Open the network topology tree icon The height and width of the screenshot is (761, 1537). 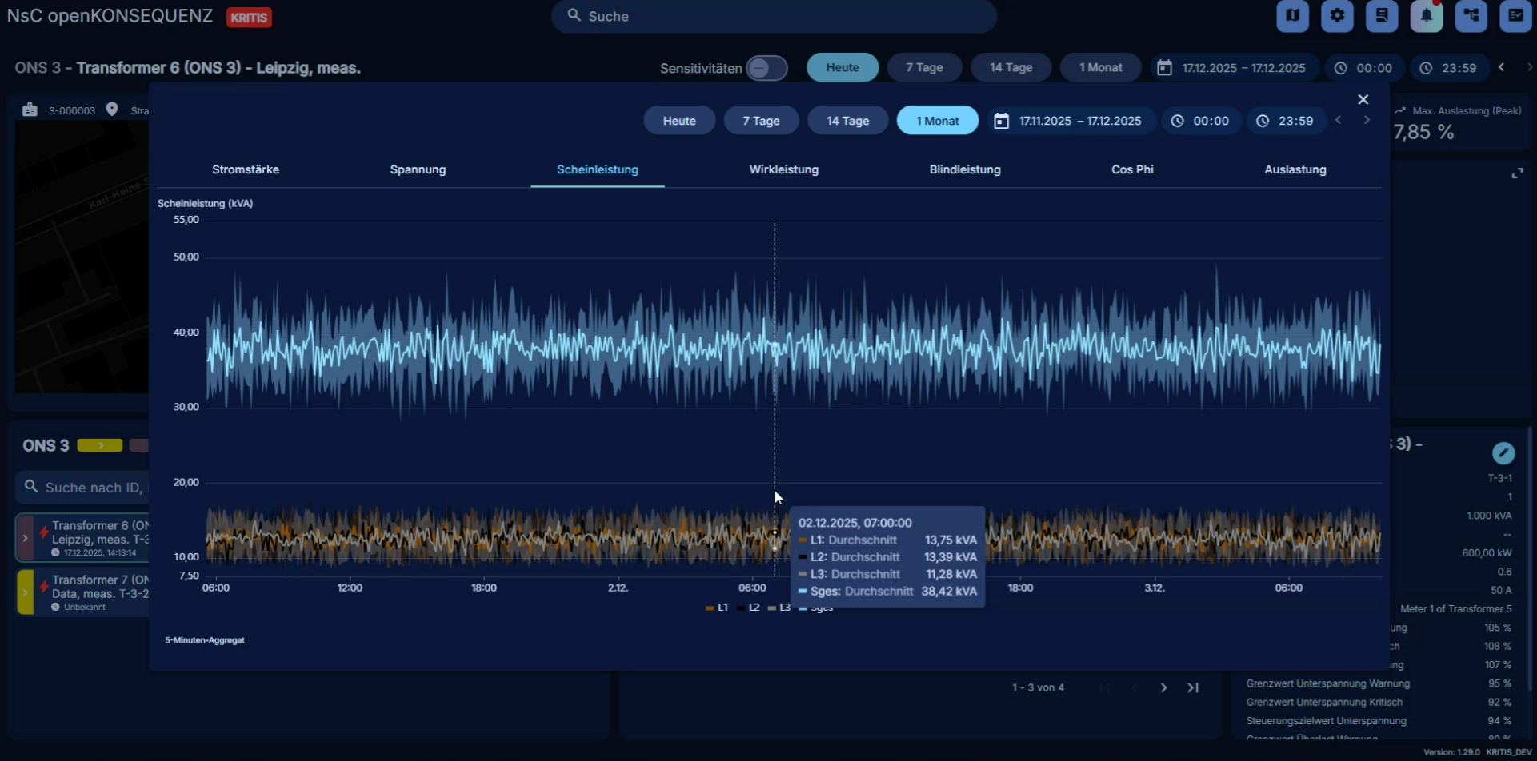(x=1471, y=16)
